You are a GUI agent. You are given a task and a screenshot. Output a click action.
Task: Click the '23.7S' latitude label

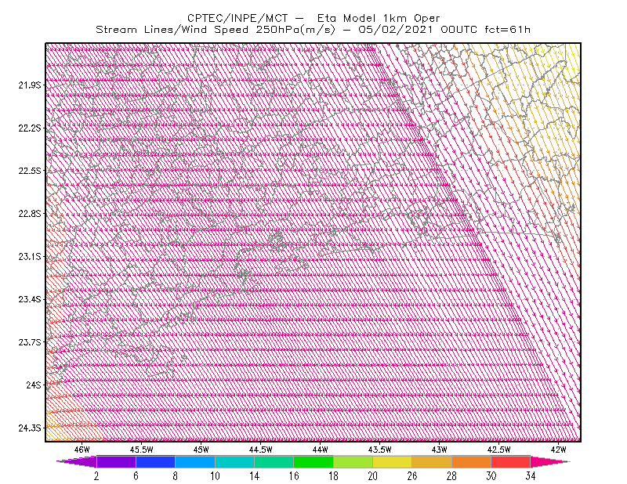(30, 342)
